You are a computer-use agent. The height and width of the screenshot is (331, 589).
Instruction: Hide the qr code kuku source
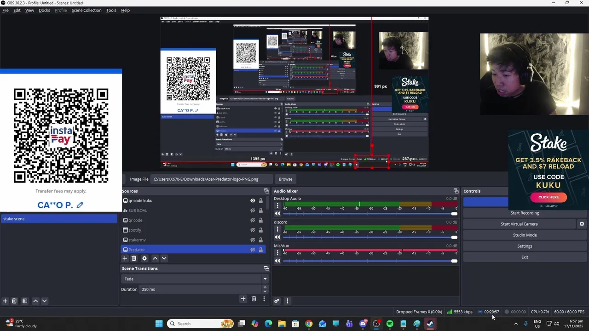pos(253,201)
